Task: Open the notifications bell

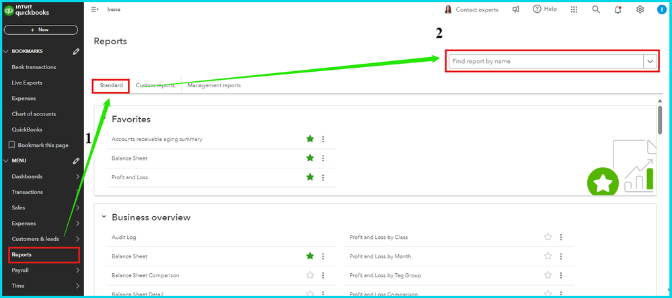Action: pyautogui.click(x=618, y=9)
